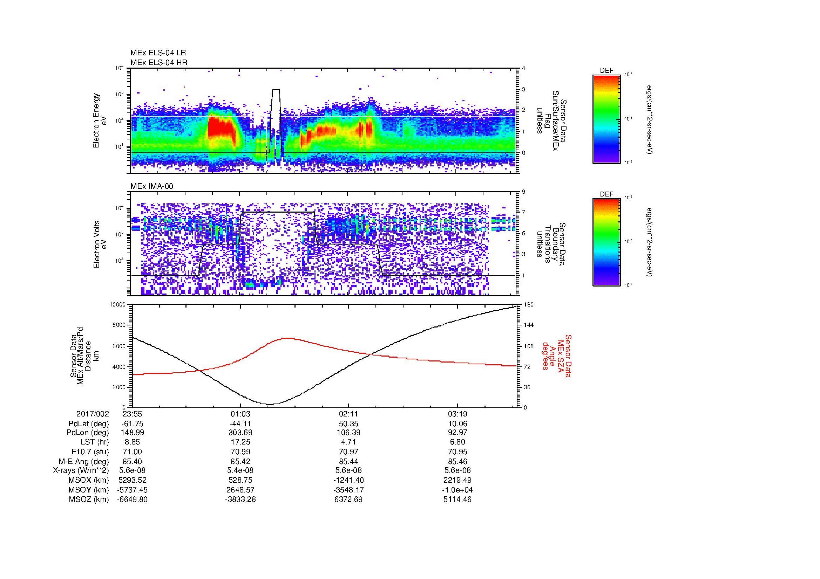Click the PdLat (deg) row label

(89, 424)
